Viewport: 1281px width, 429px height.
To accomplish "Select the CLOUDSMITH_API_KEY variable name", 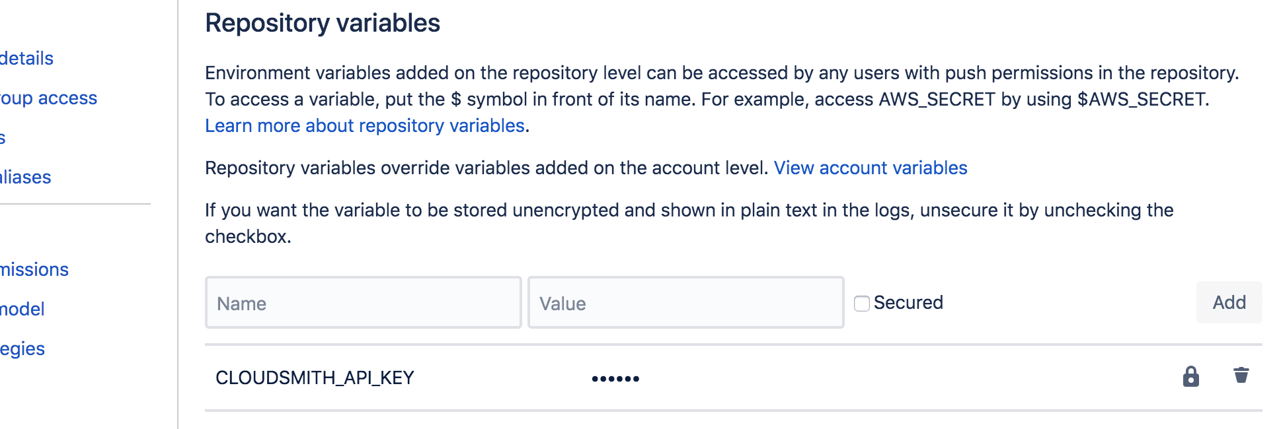I will pyautogui.click(x=315, y=378).
